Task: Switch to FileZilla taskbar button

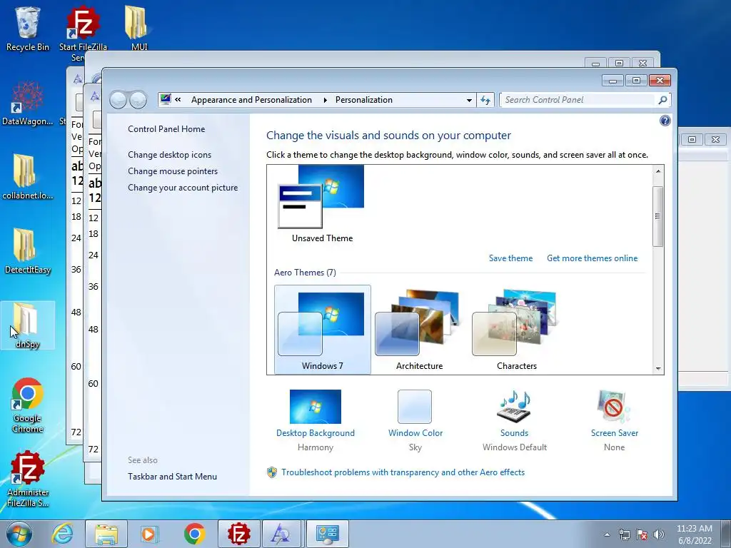Action: coord(238,534)
